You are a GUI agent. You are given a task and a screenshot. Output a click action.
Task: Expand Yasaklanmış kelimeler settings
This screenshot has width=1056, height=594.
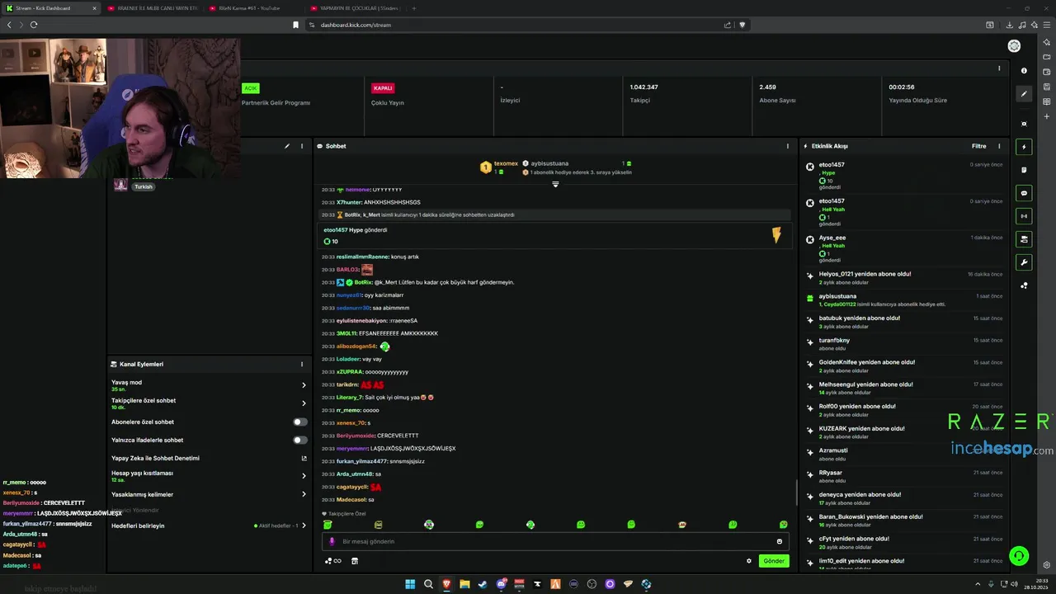pos(208,494)
